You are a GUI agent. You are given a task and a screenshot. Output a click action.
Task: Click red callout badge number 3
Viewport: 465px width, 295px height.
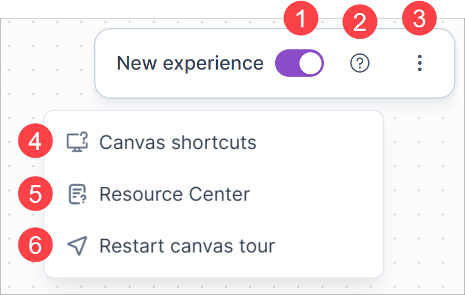[x=420, y=19]
